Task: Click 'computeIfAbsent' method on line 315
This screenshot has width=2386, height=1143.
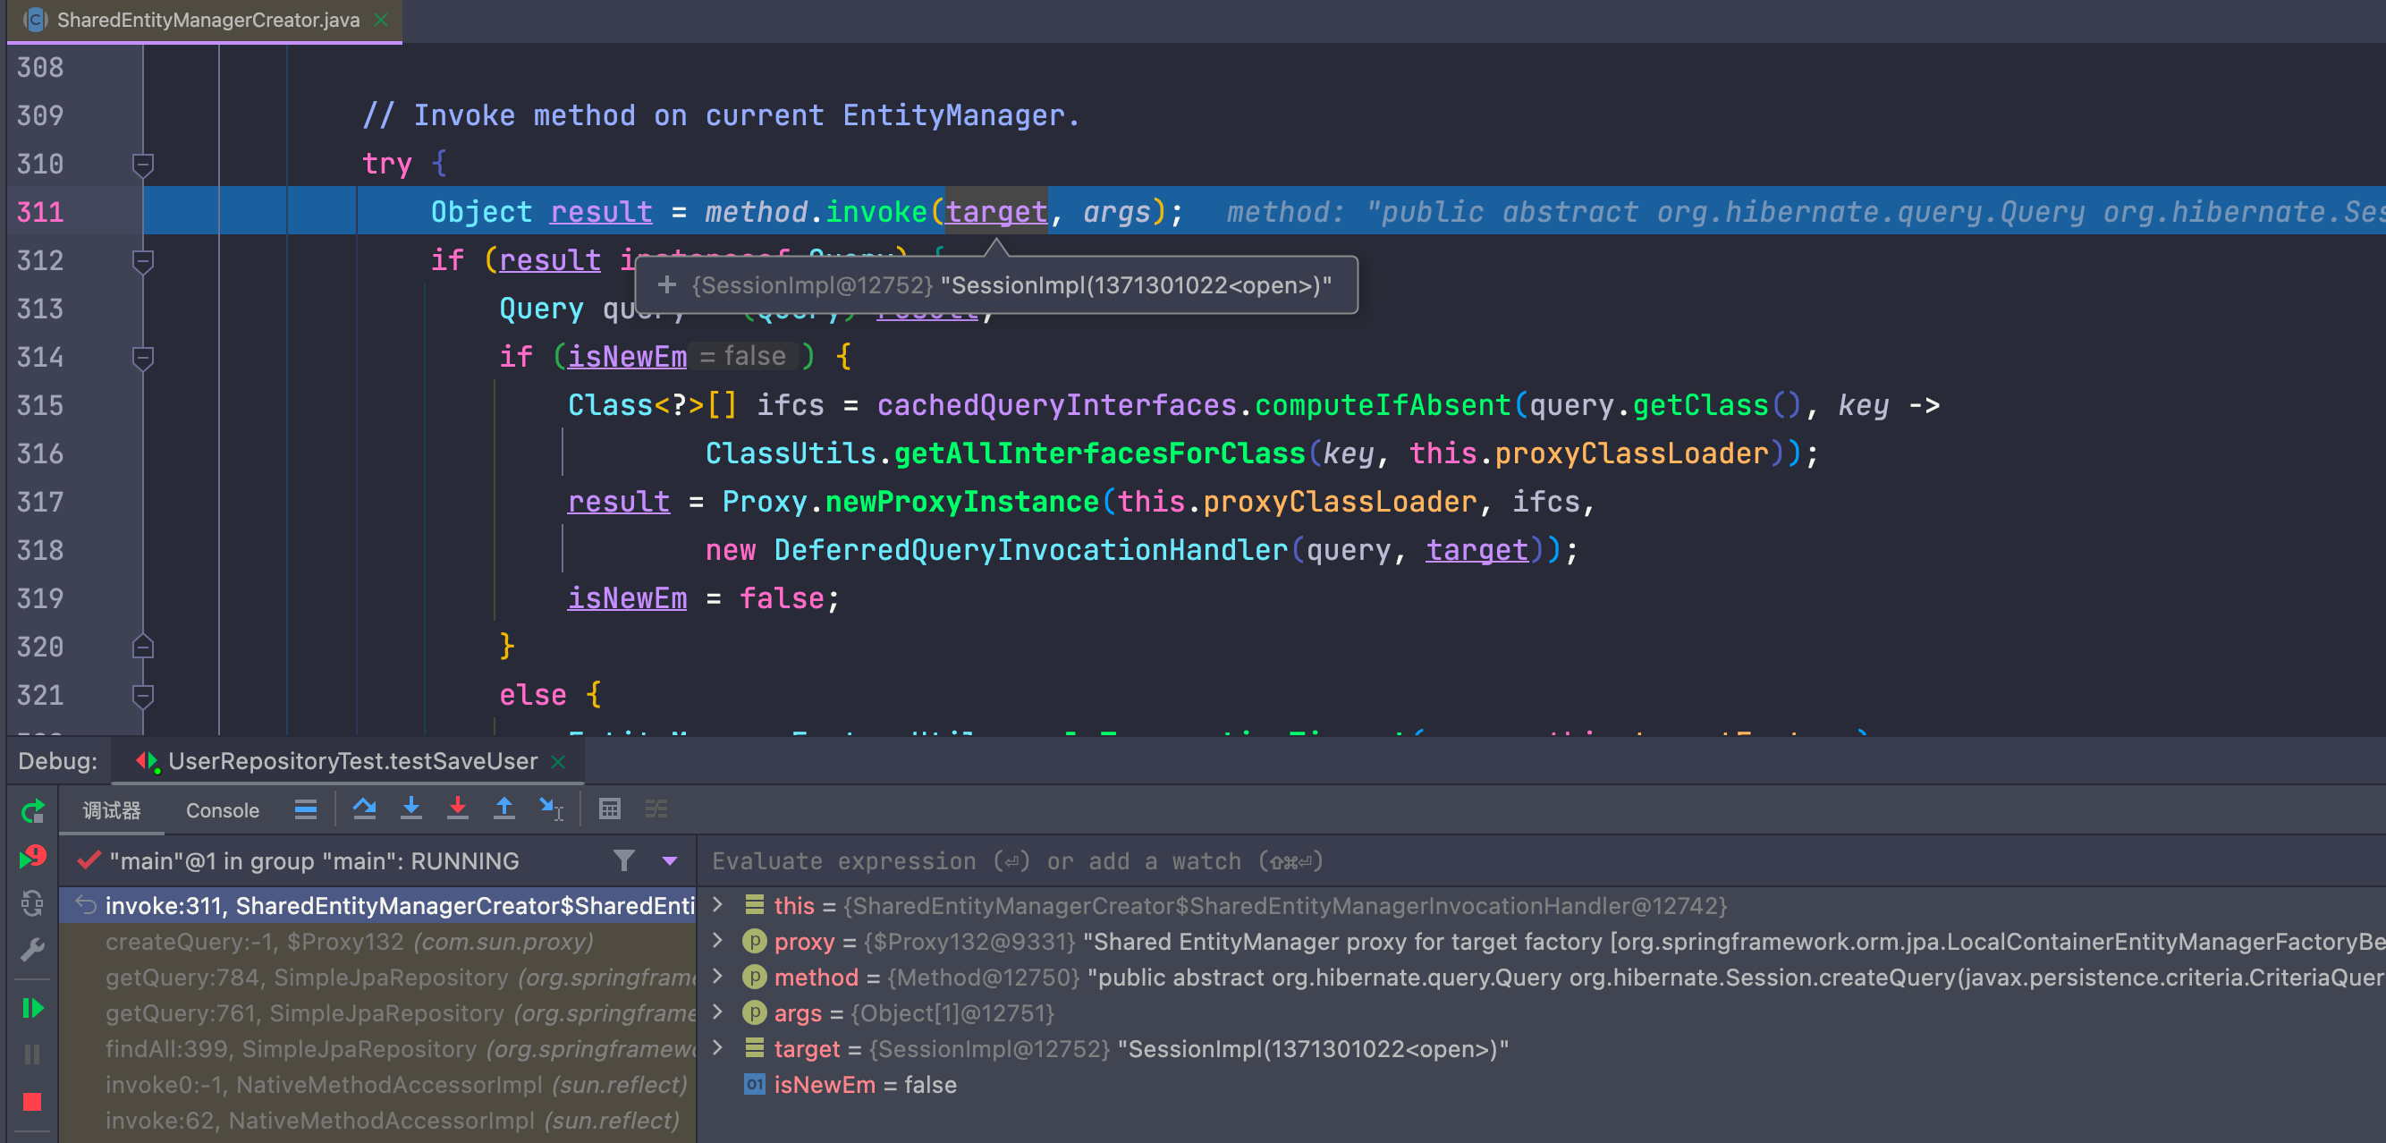Action: 1383,406
